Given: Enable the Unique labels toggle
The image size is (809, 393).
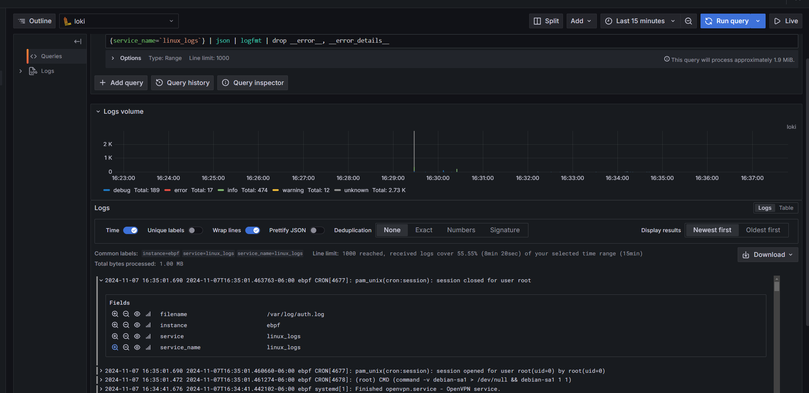Looking at the screenshot, I should click(x=195, y=230).
